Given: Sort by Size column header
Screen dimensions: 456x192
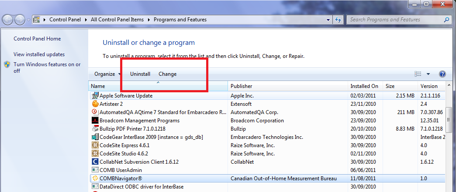Looking at the screenshot, I should click(400, 86).
